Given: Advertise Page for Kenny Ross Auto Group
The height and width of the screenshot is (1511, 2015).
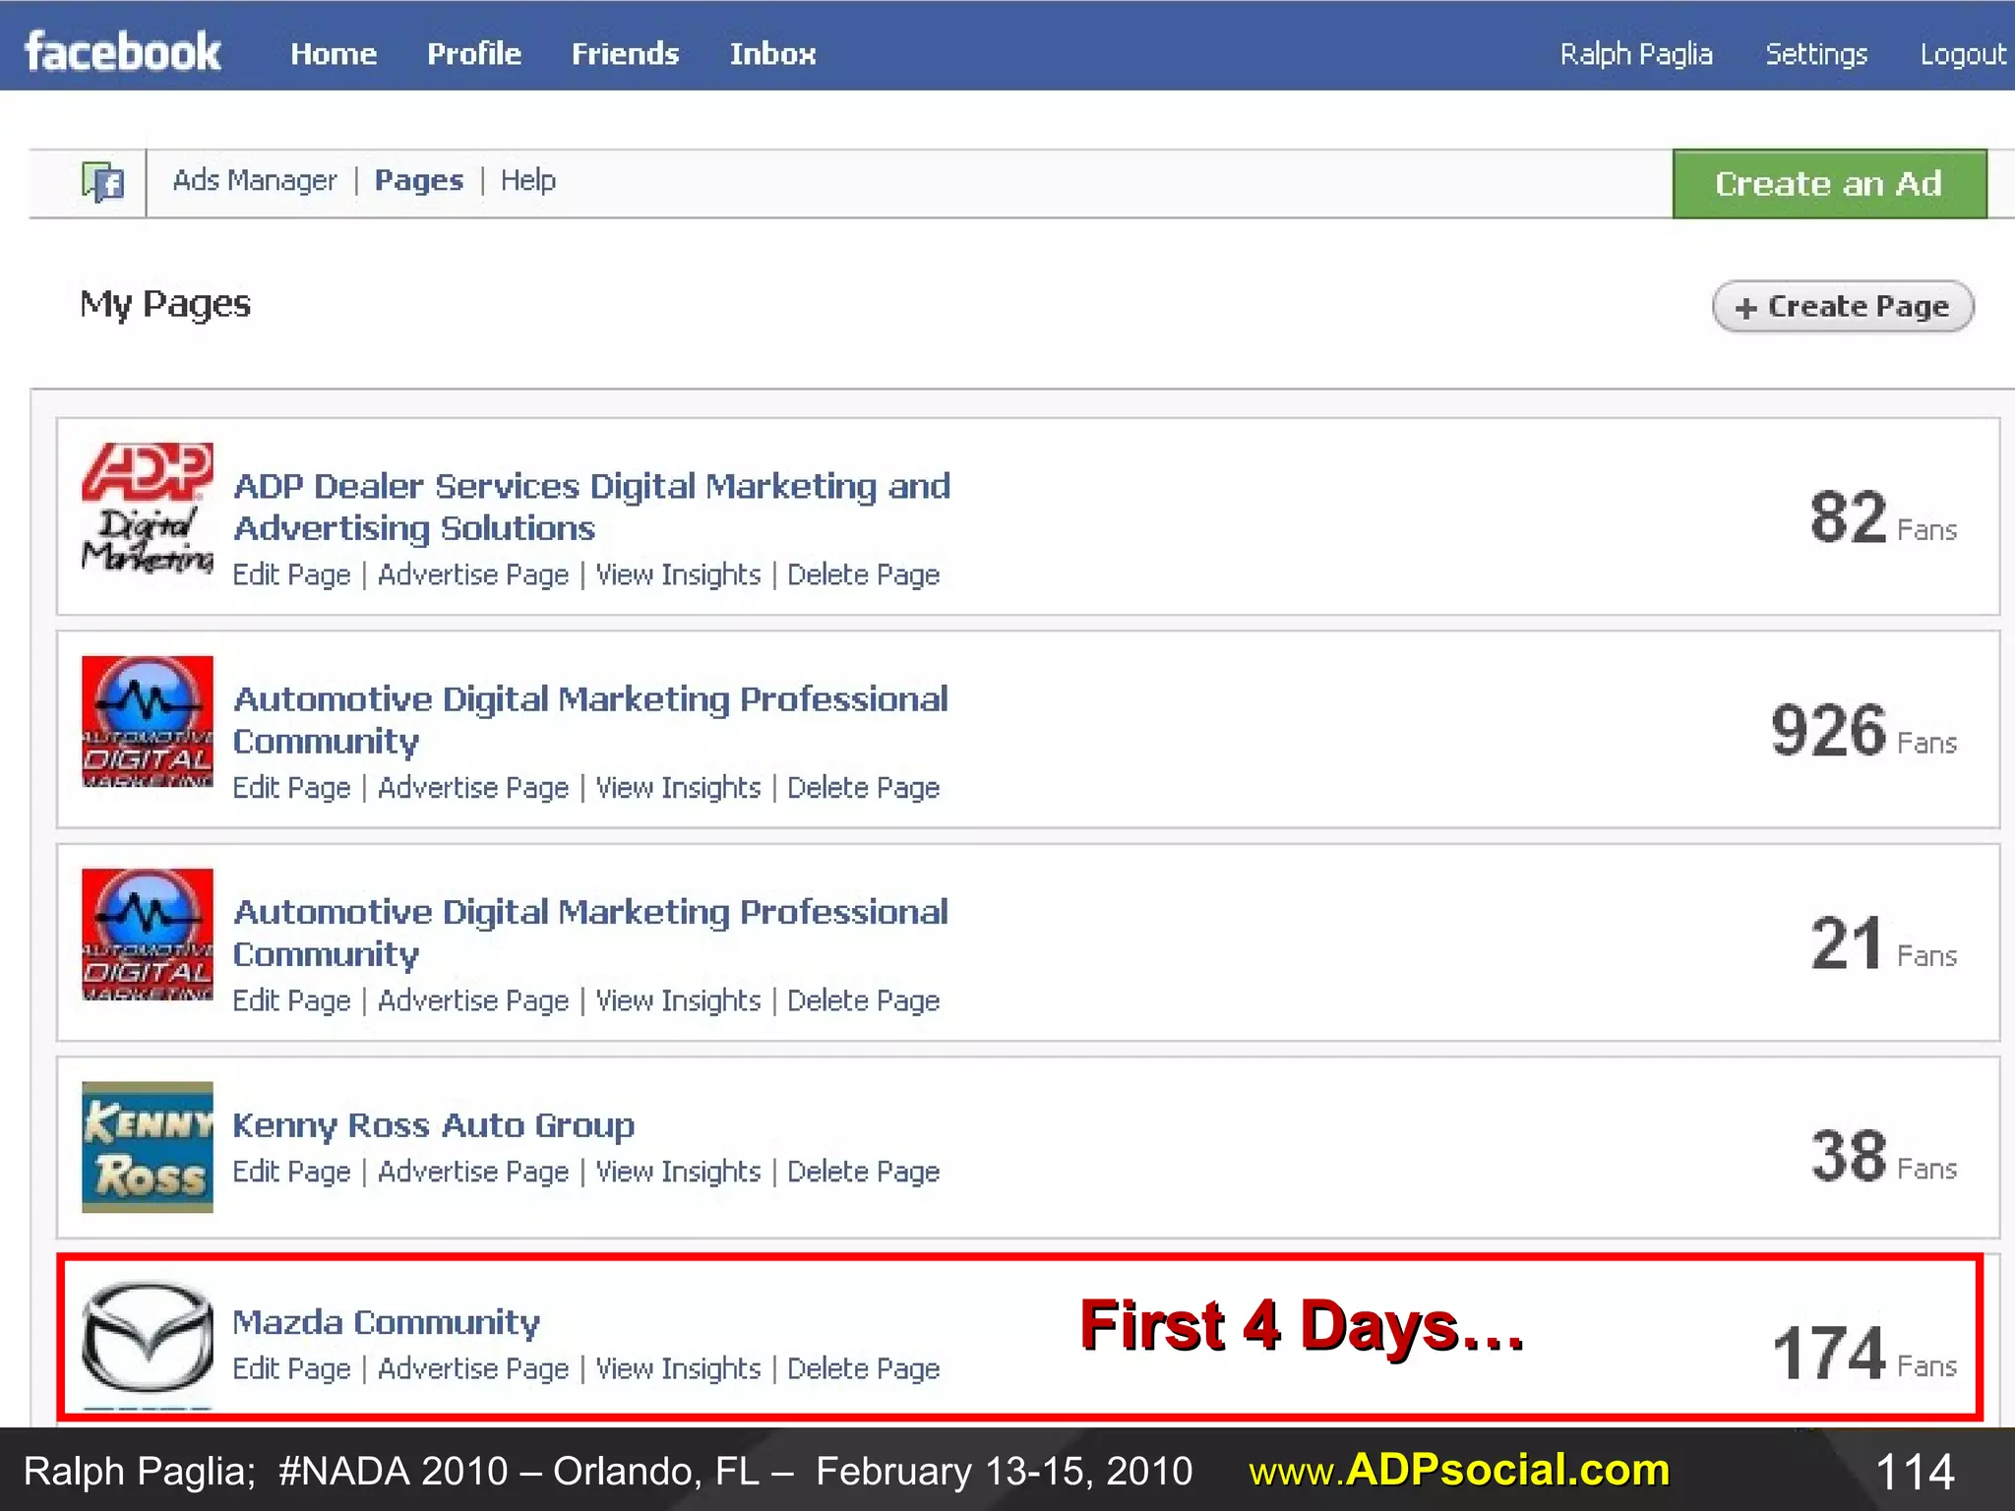Looking at the screenshot, I should (x=473, y=1172).
